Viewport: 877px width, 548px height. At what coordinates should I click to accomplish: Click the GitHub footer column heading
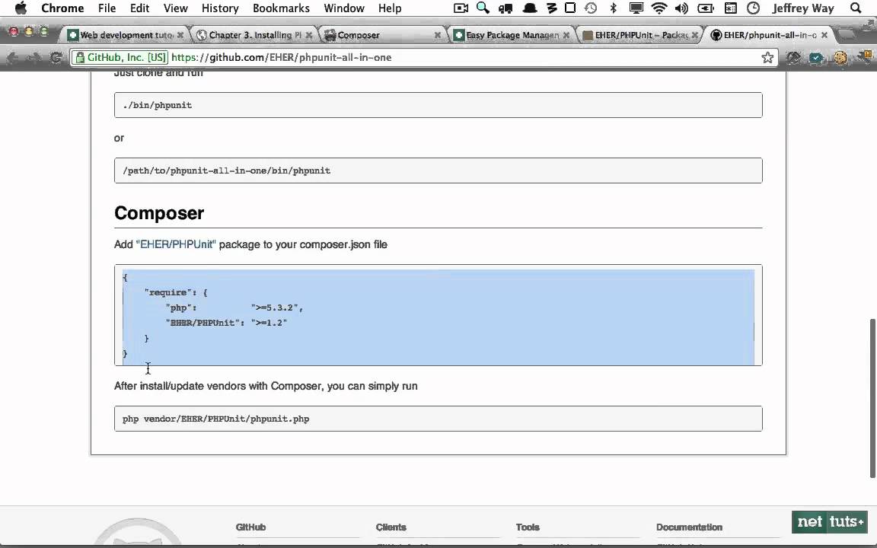250,527
